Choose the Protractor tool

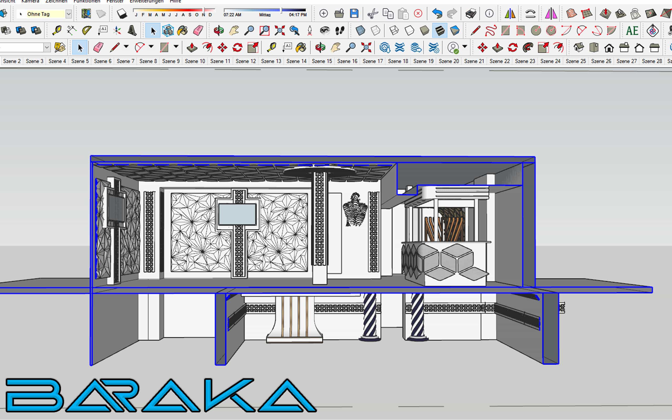87,30
